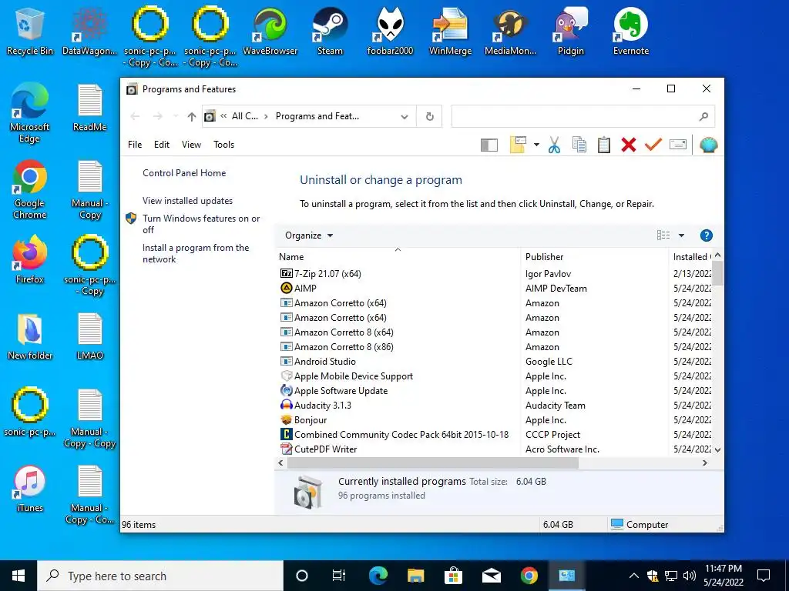Viewport: 789px width, 591px height.
Task: Click the change view icon button
Action: pyautogui.click(x=663, y=235)
